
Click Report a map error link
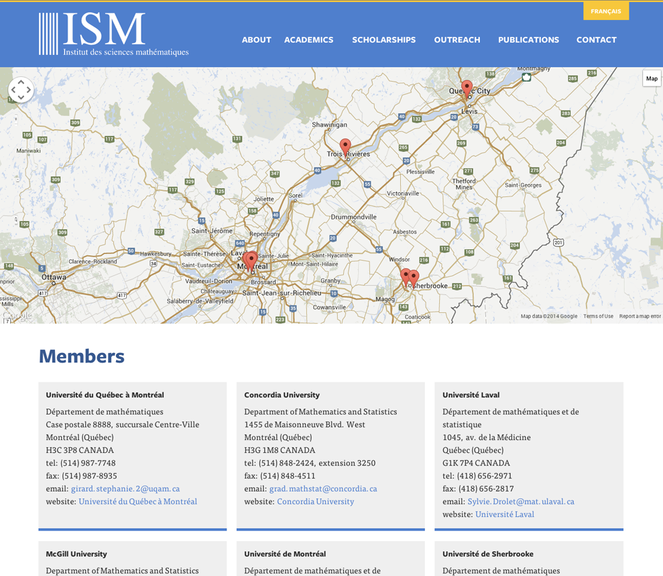tap(640, 316)
